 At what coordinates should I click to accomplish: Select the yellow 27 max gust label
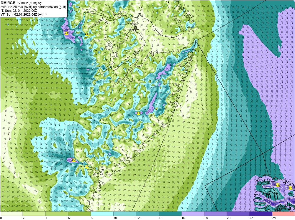[290, 188]
